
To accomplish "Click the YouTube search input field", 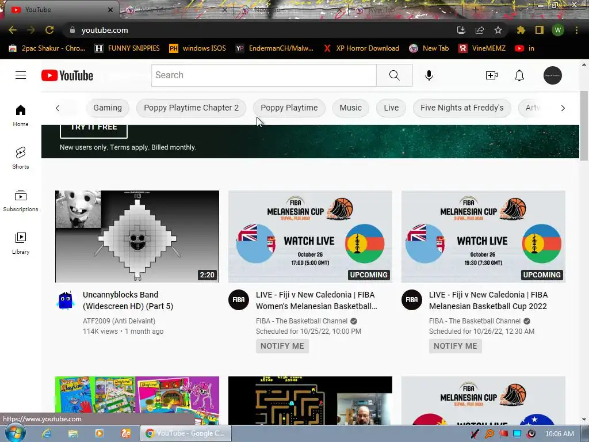I will (264, 75).
